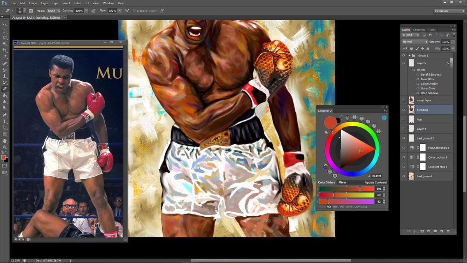Open layer Kind filter dropdown

point(410,35)
